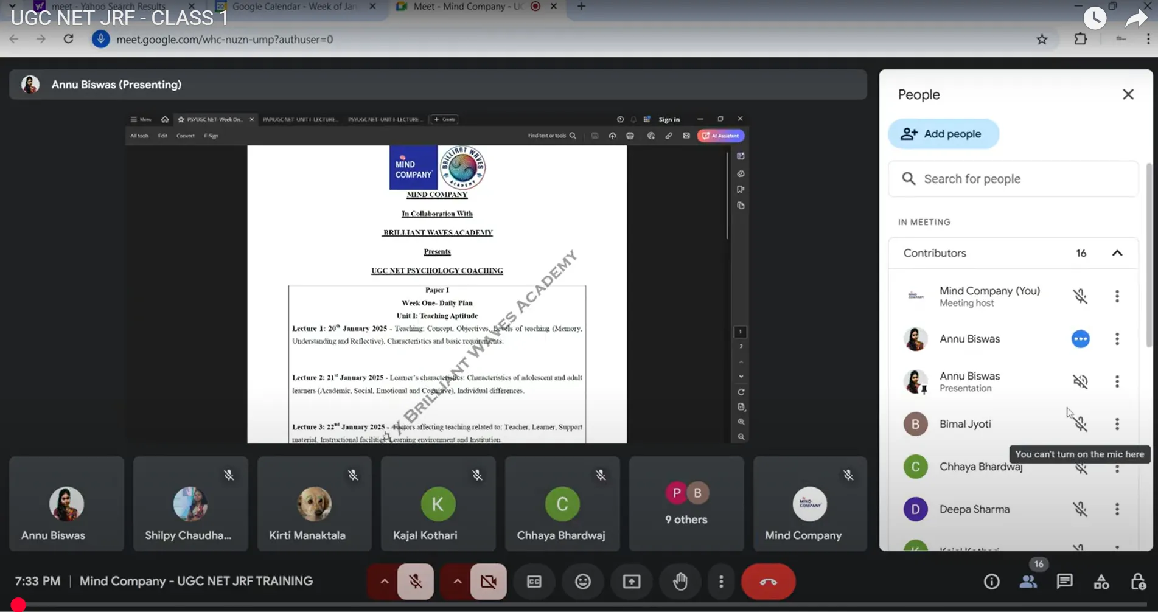Viewport: 1158px width, 612px height.
Task: Click the Present now icon
Action: pos(632,582)
